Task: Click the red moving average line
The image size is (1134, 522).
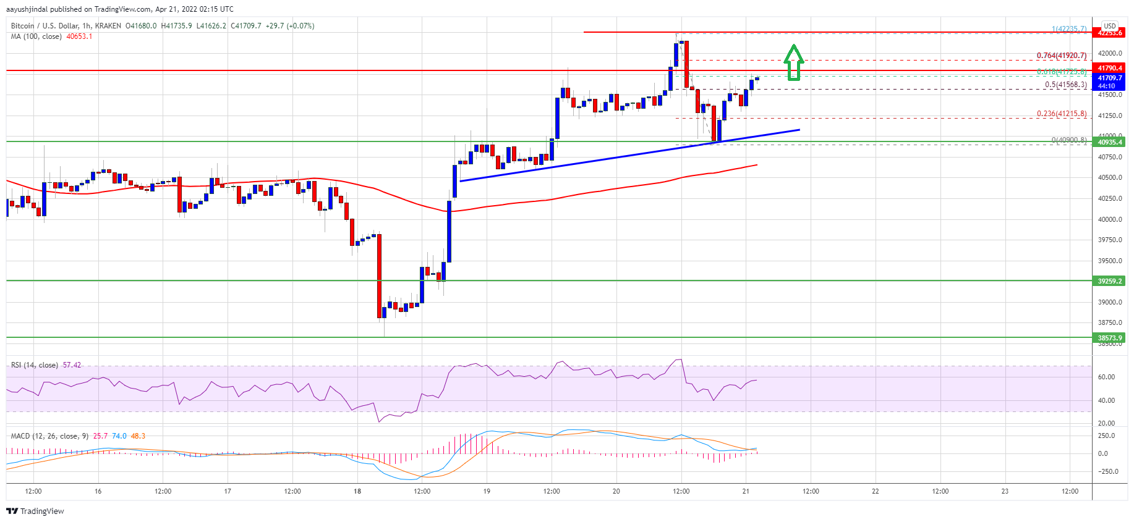Action: pyautogui.click(x=556, y=198)
